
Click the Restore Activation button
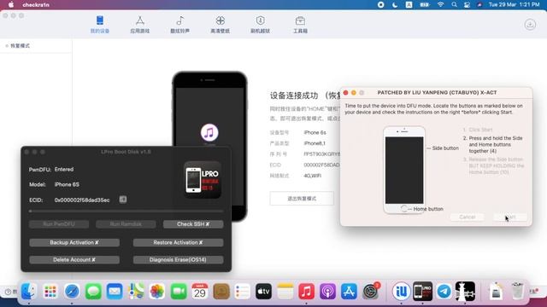click(178, 242)
